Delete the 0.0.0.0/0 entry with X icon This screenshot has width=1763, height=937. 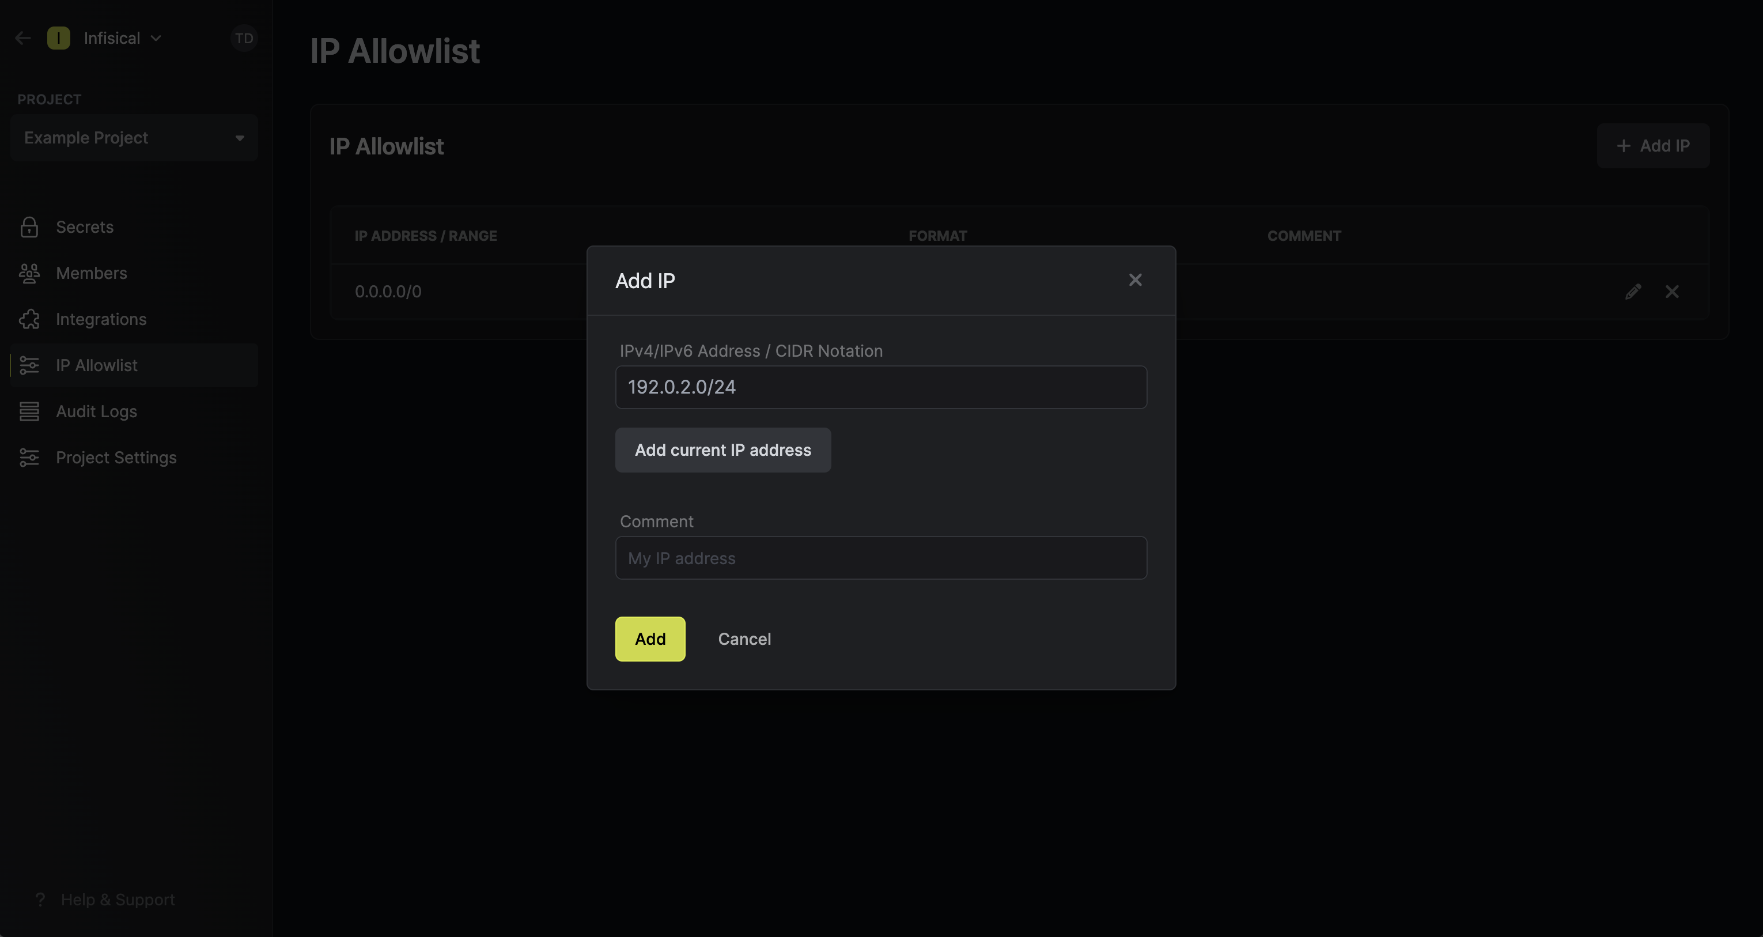[x=1672, y=292]
